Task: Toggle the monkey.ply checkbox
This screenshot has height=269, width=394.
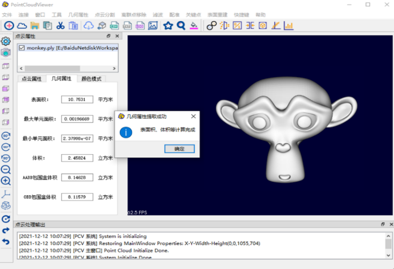Action: pos(22,48)
